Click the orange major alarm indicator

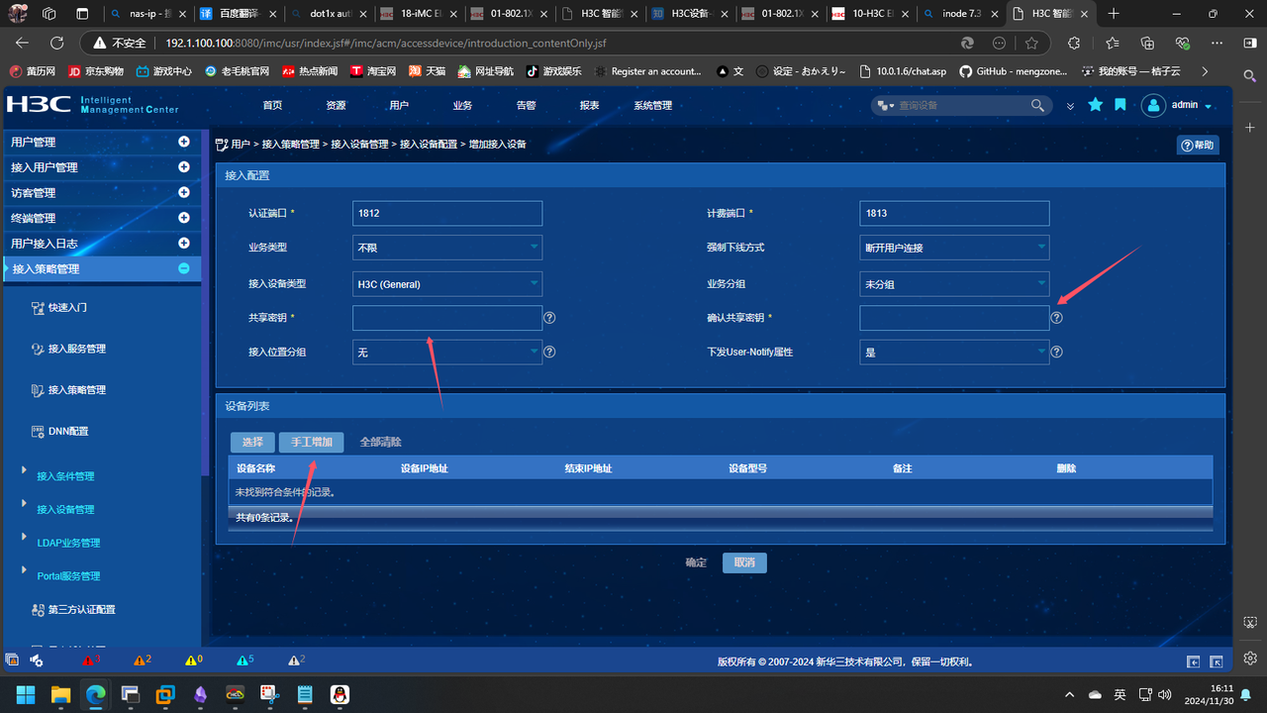point(143,660)
